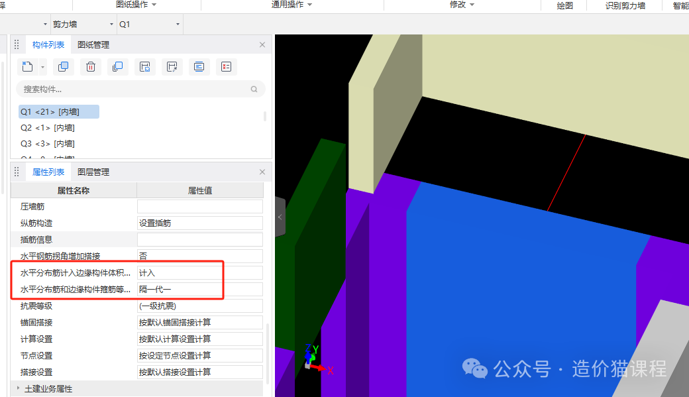Click the 搜索构件 search field
The image size is (689, 397).
(x=140, y=89)
